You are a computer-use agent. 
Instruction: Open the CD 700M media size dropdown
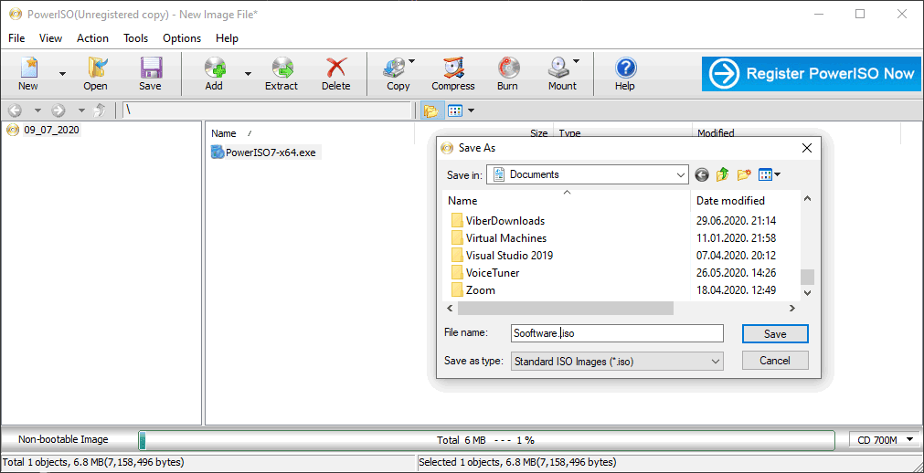885,439
